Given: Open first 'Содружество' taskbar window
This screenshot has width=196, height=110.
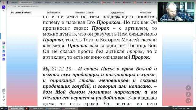Looking at the screenshot, I should (37, 108).
